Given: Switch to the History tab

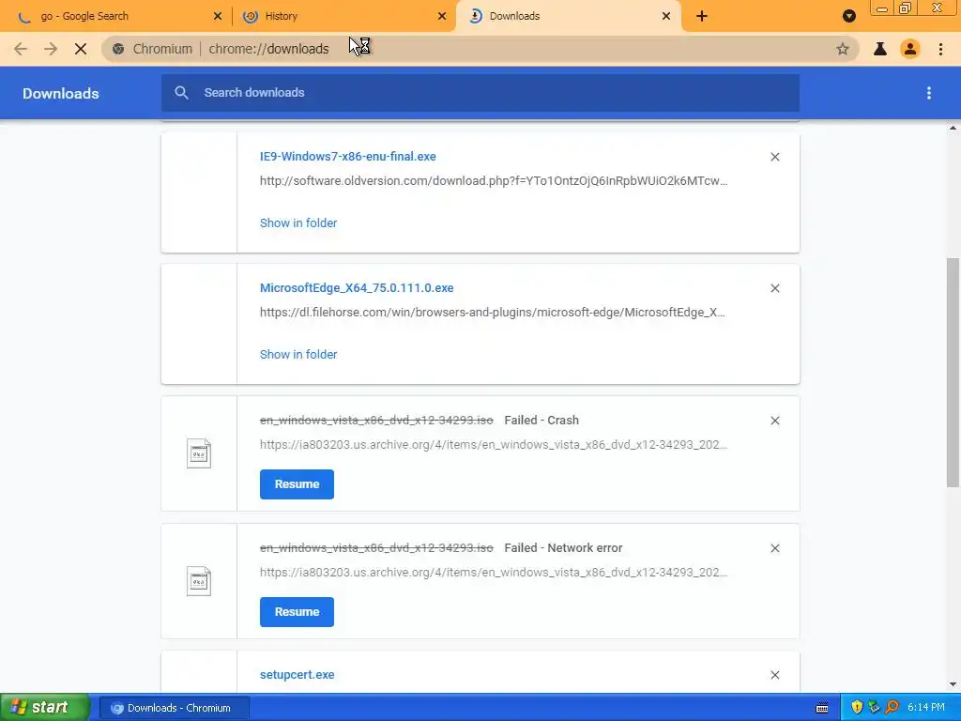Looking at the screenshot, I should pyautogui.click(x=345, y=16).
